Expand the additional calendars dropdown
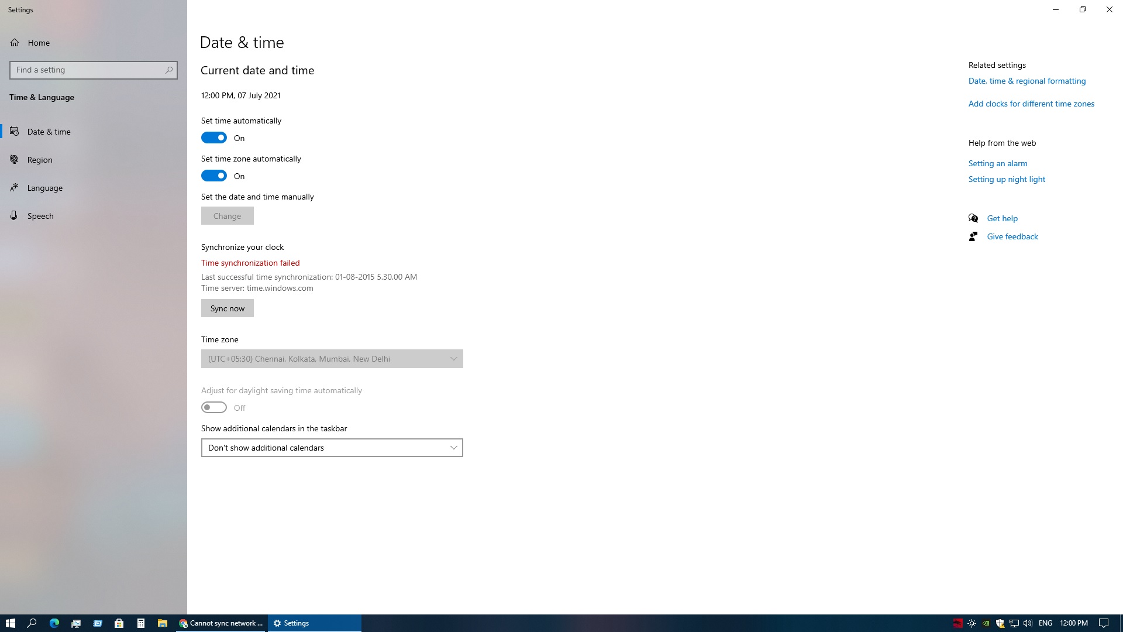This screenshot has width=1123, height=632. click(x=332, y=448)
